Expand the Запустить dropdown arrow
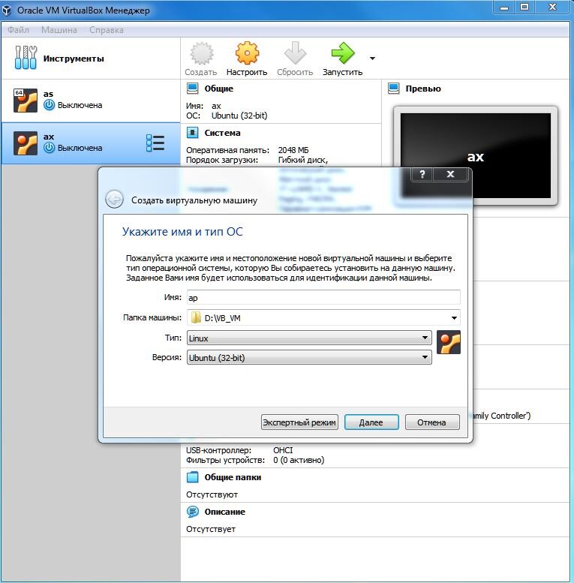This screenshot has height=583, width=574. tap(372, 59)
